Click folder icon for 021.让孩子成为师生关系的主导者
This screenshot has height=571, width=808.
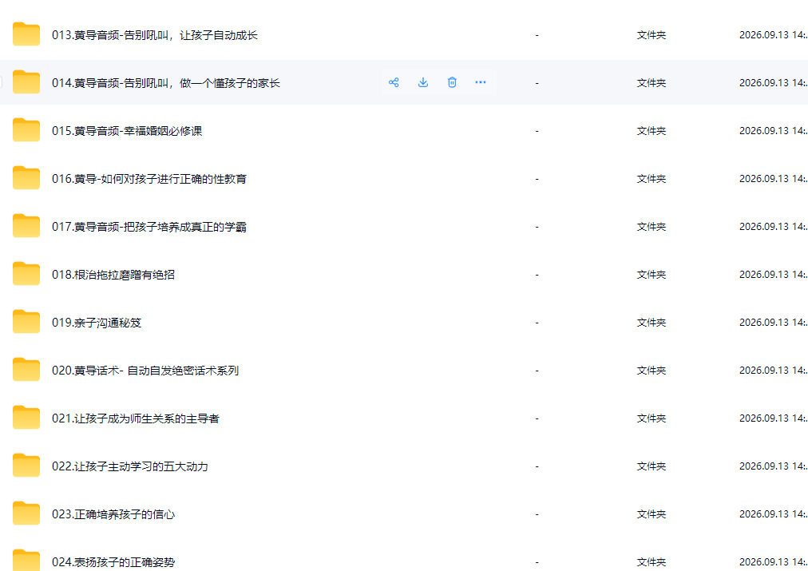coord(26,418)
